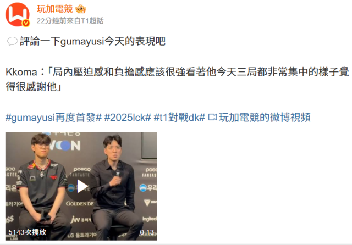The height and width of the screenshot is (245, 352).
Task: Click the video camera icon before 玩加電競的微博視頻
Action: pos(212,117)
